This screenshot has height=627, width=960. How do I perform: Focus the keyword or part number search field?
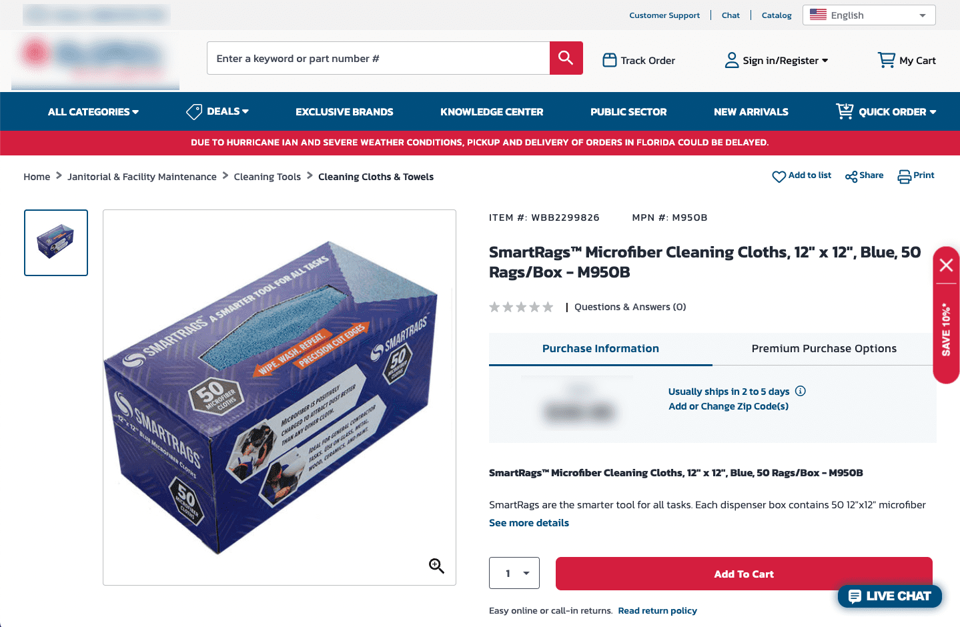coord(378,58)
